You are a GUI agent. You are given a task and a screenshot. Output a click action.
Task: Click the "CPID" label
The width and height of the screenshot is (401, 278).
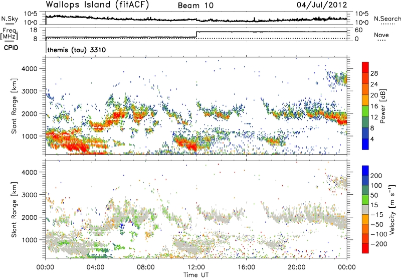[11, 48]
